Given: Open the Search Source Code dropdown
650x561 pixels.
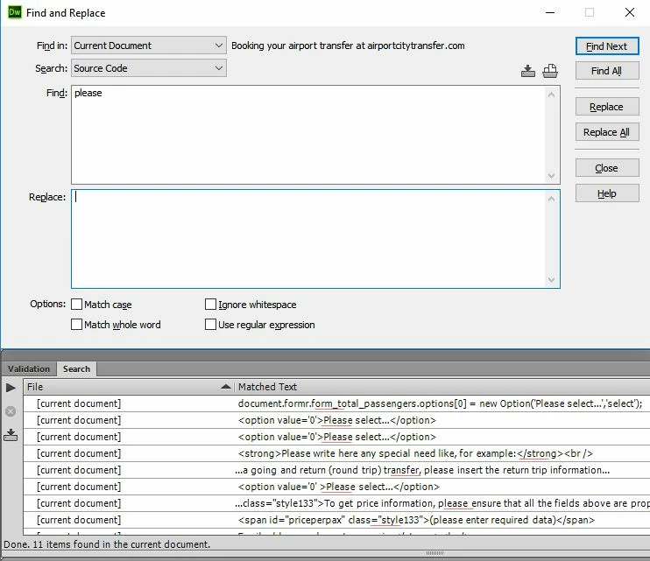Looking at the screenshot, I should [149, 68].
